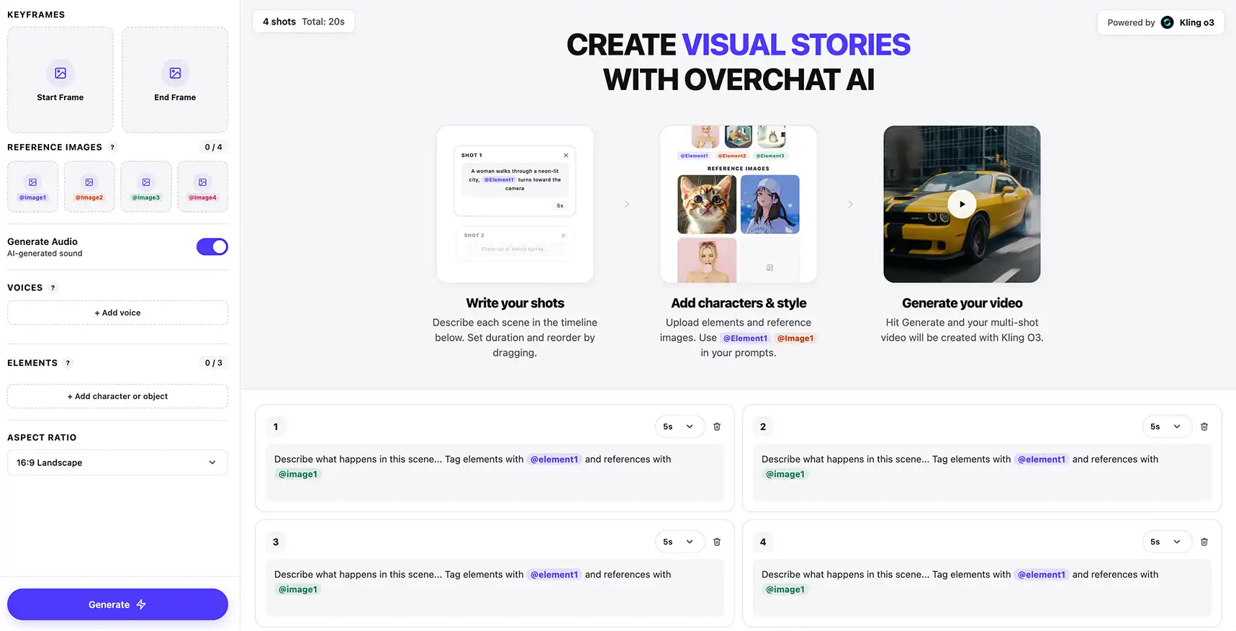1236x631 pixels.
Task: Click the 'Write your shots' heading
Action: [x=515, y=303]
